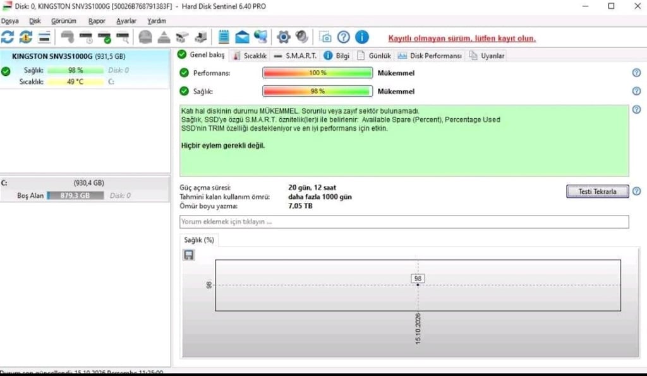647x376 pixels.
Task: Click the Kayıtlı olmayan sürüm registration link
Action: pos(462,39)
